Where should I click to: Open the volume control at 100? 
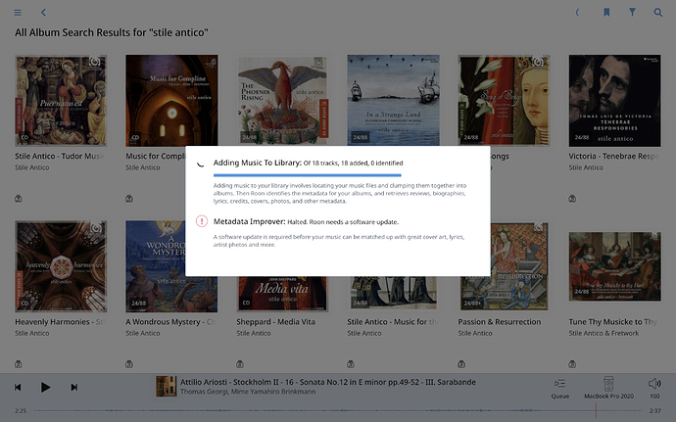pos(654,388)
